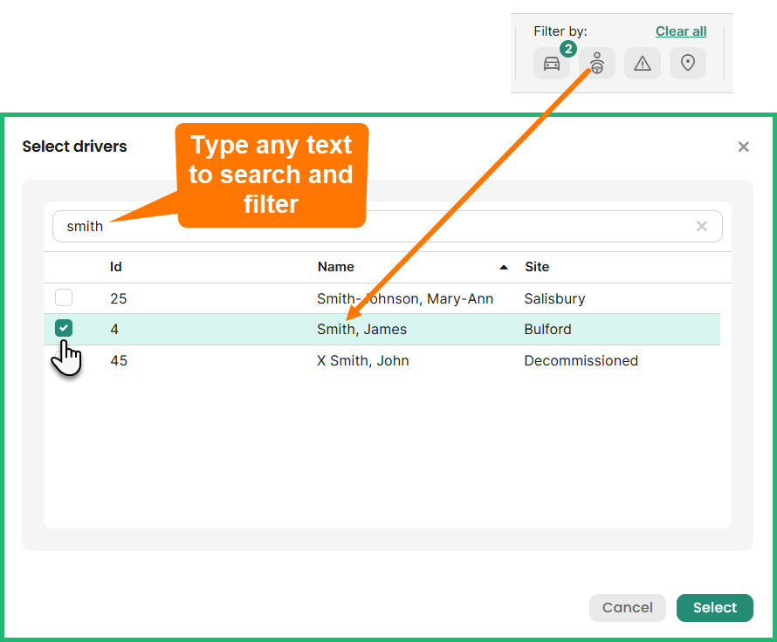Sort by the Site column header
Screen dimensions: 777x642
(537, 267)
